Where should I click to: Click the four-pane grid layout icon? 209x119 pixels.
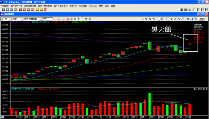(163, 19)
